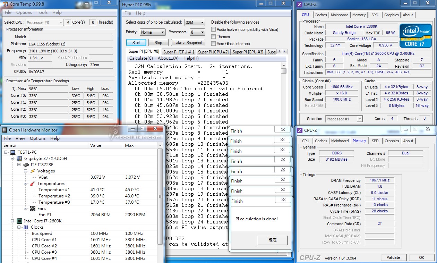The image size is (437, 263).
Task: Open the Mainboard tab in the CPU-Z Processor window
Action: click(x=340, y=15)
